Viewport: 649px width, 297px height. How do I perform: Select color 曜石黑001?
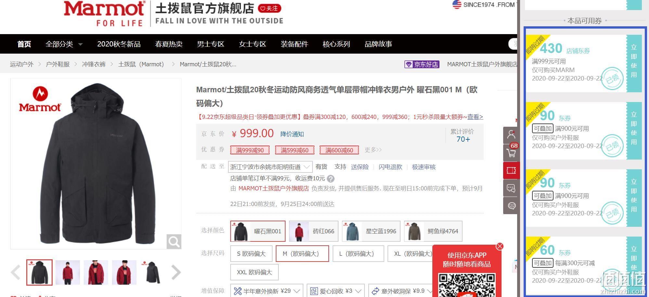pyautogui.click(x=258, y=231)
